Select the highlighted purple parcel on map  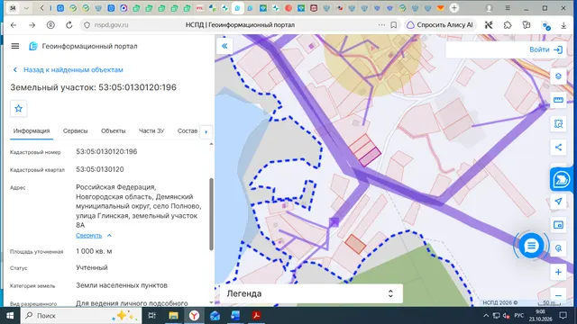tap(370, 157)
